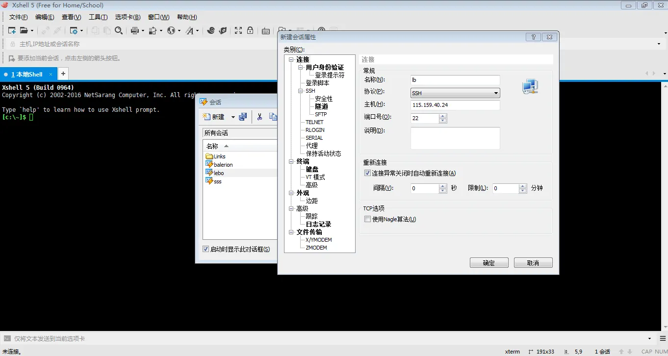
Task: Toggle show this dialog at startup checkbox
Action: tap(206, 249)
